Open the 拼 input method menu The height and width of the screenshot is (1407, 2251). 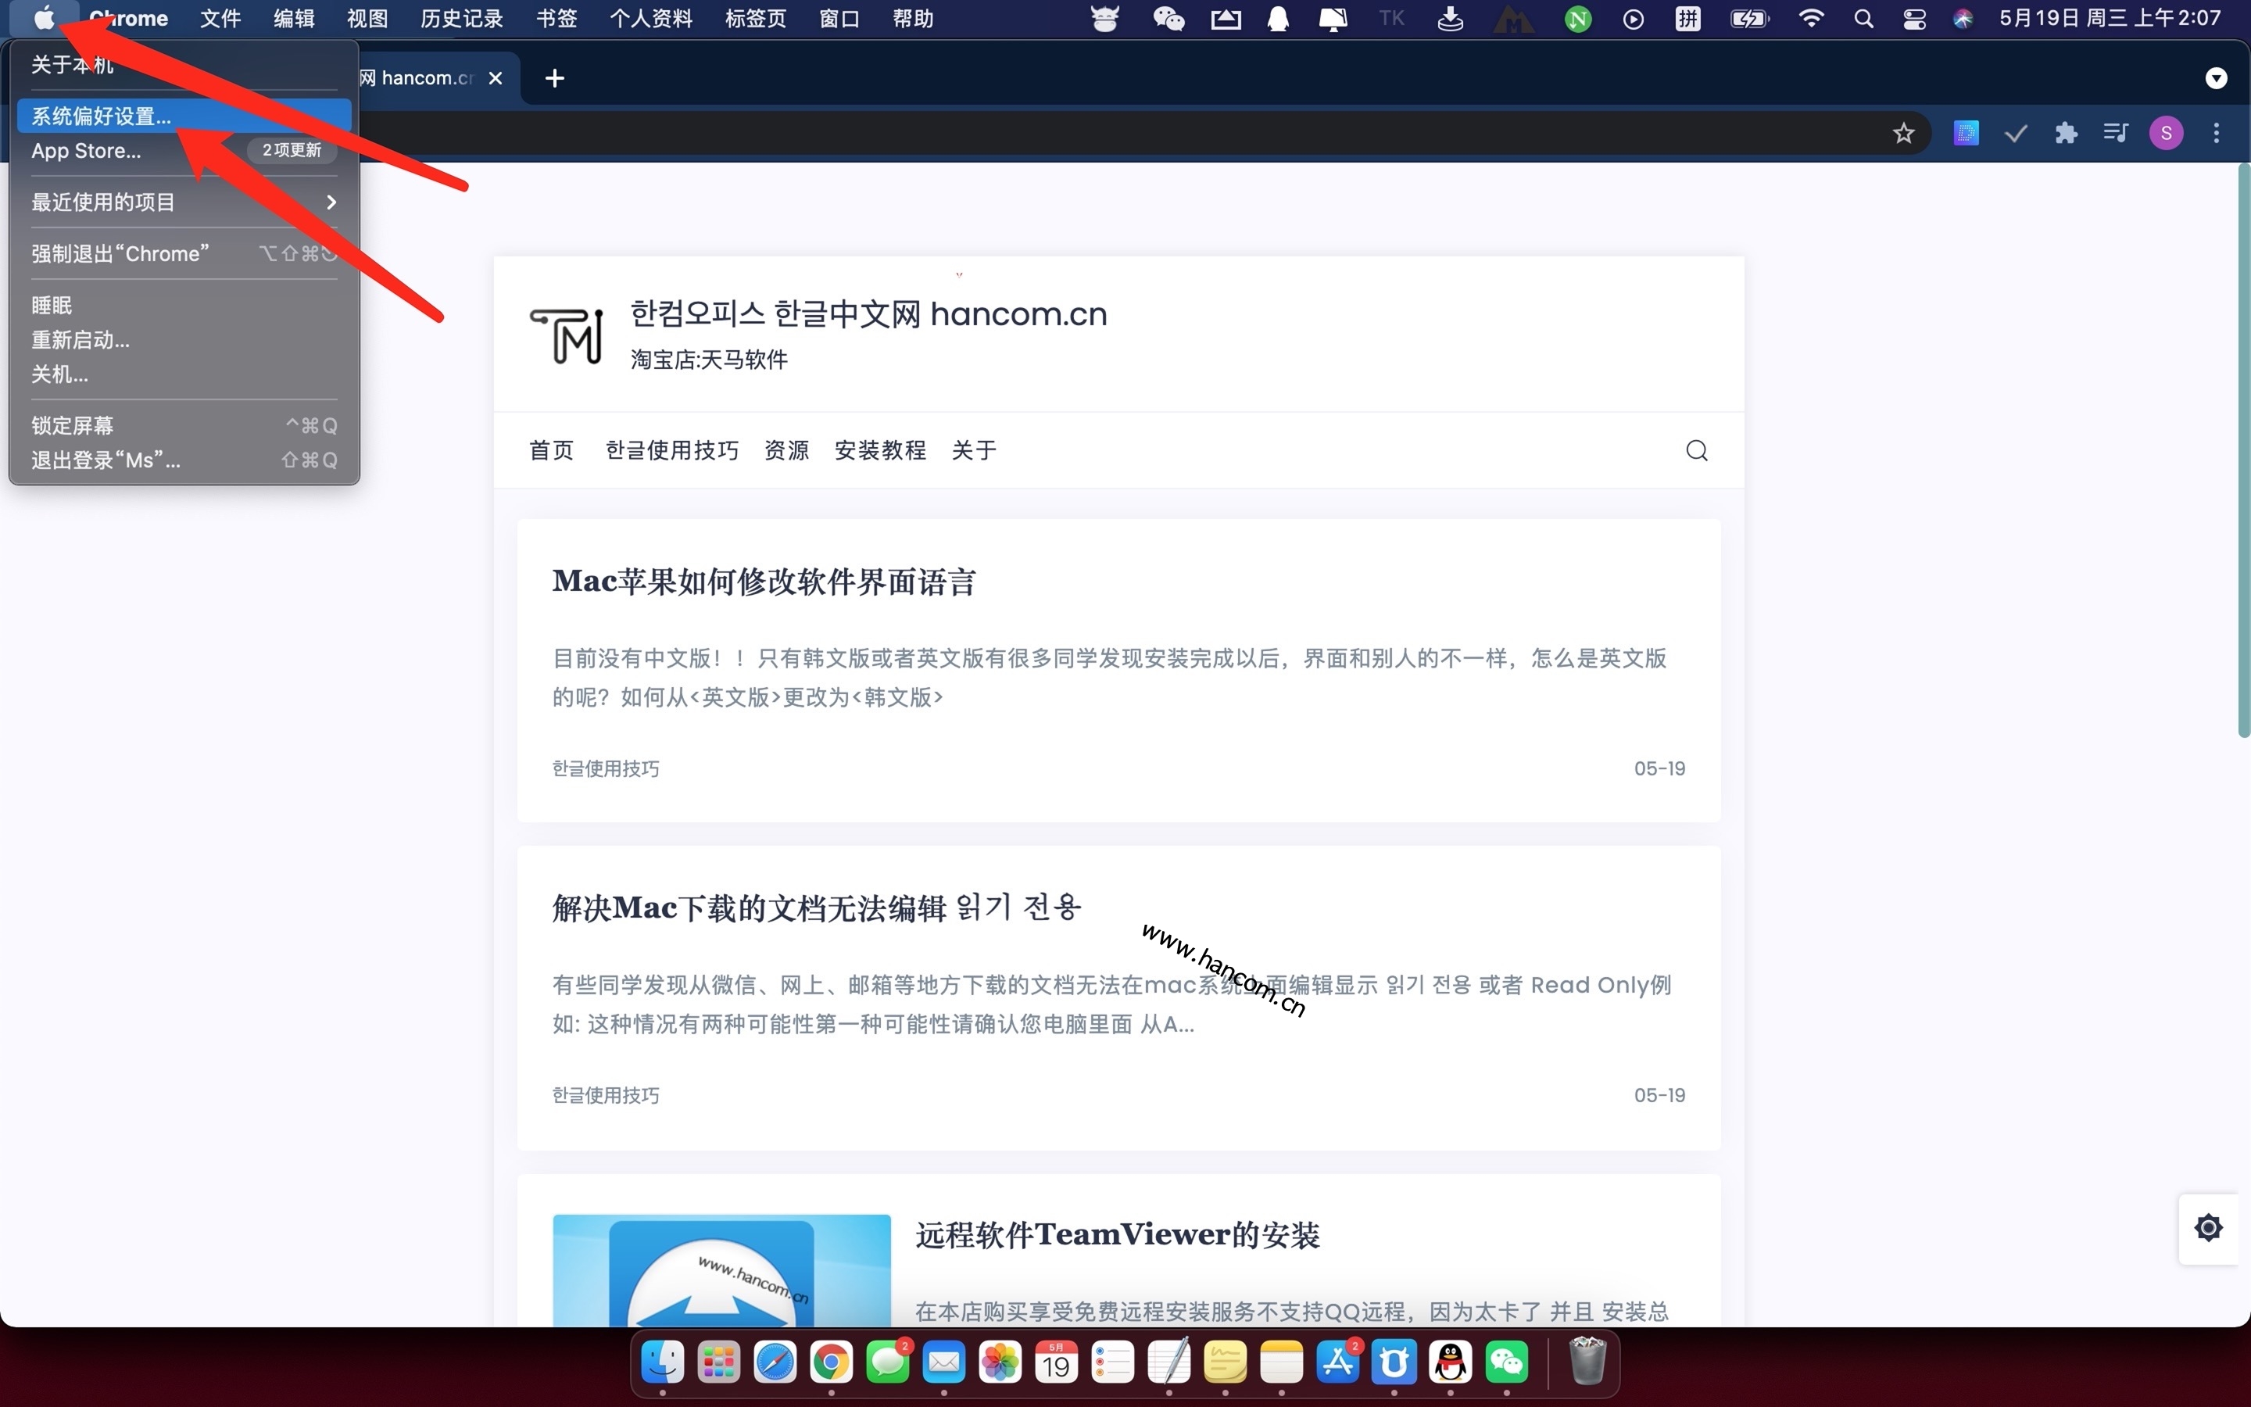click(1688, 19)
